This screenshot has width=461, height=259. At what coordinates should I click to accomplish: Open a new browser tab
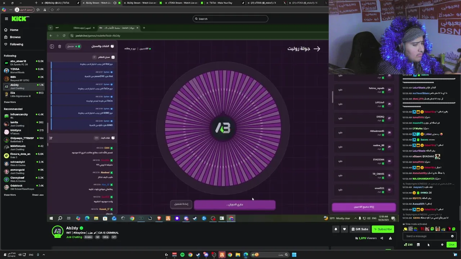point(36,3)
